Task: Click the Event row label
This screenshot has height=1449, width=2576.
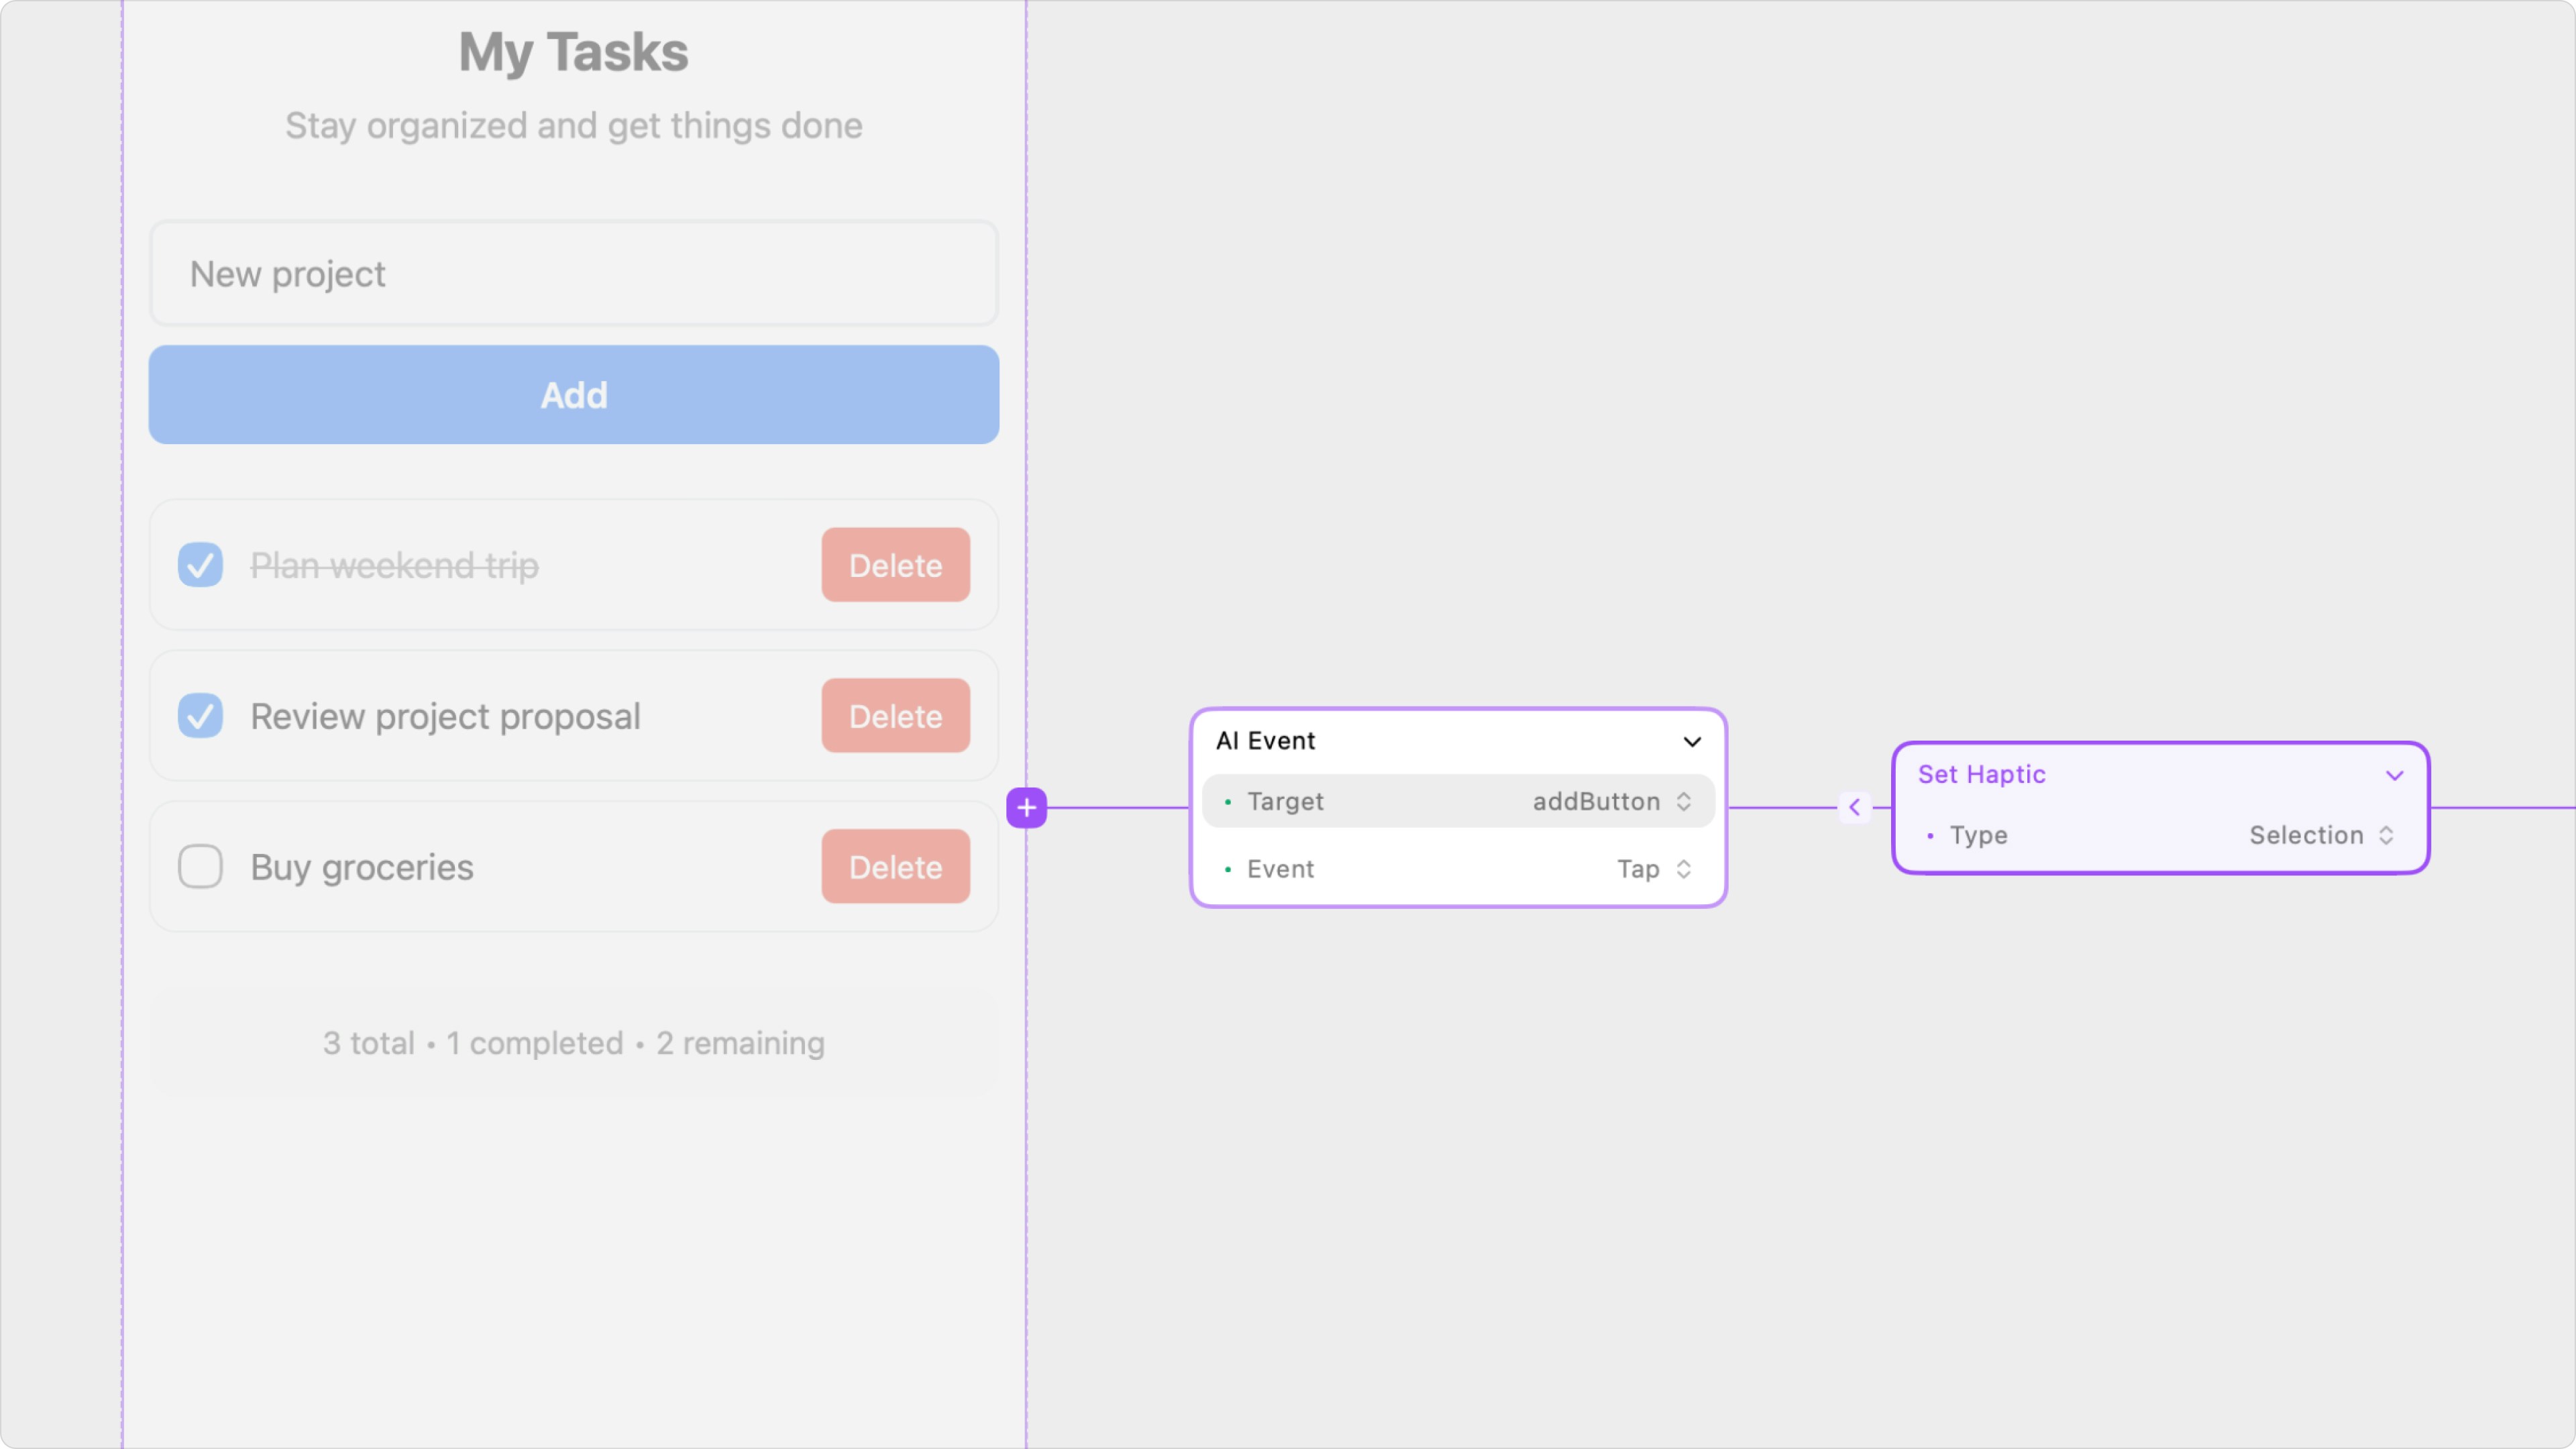Action: point(1280,869)
